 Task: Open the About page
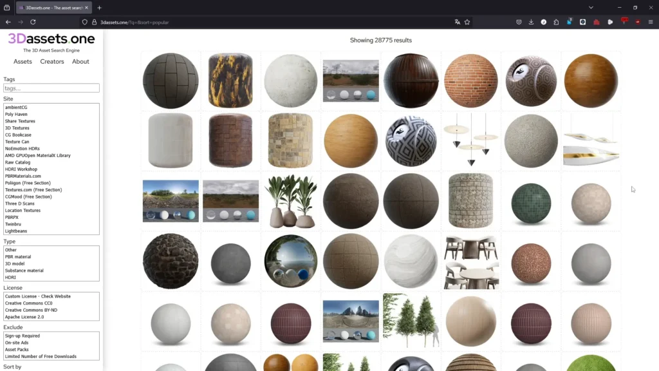pyautogui.click(x=80, y=61)
